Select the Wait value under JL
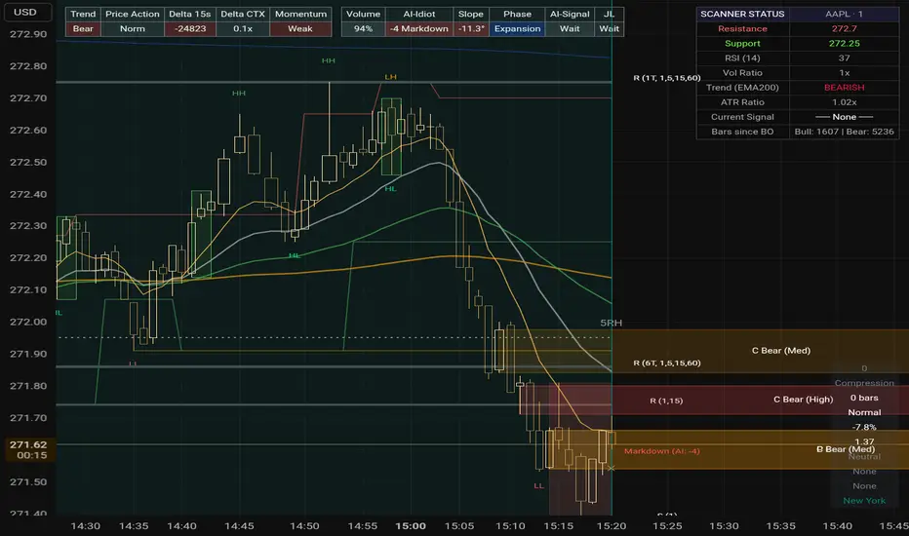 609,29
